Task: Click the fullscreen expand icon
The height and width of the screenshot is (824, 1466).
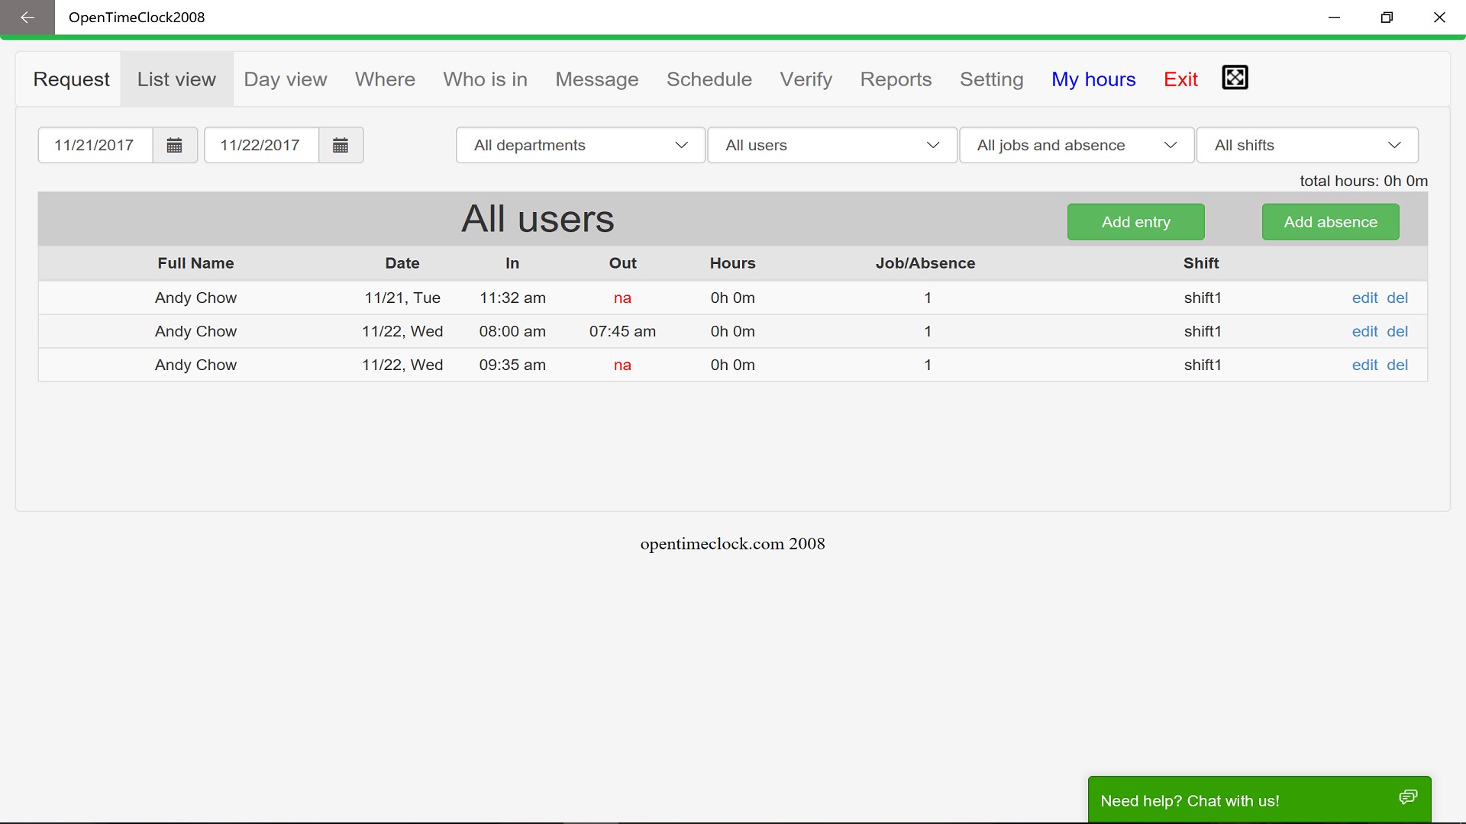Action: (x=1235, y=78)
